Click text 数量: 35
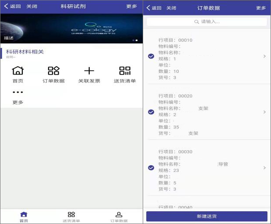Viewport: 271px width, 224px height. tap(169, 127)
